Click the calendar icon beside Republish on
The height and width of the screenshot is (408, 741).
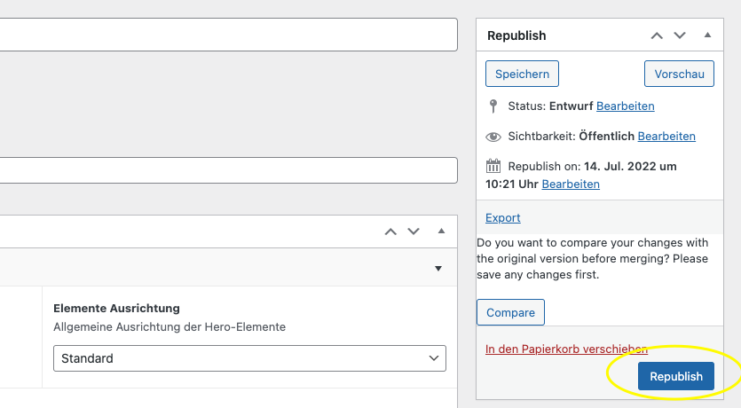click(493, 166)
